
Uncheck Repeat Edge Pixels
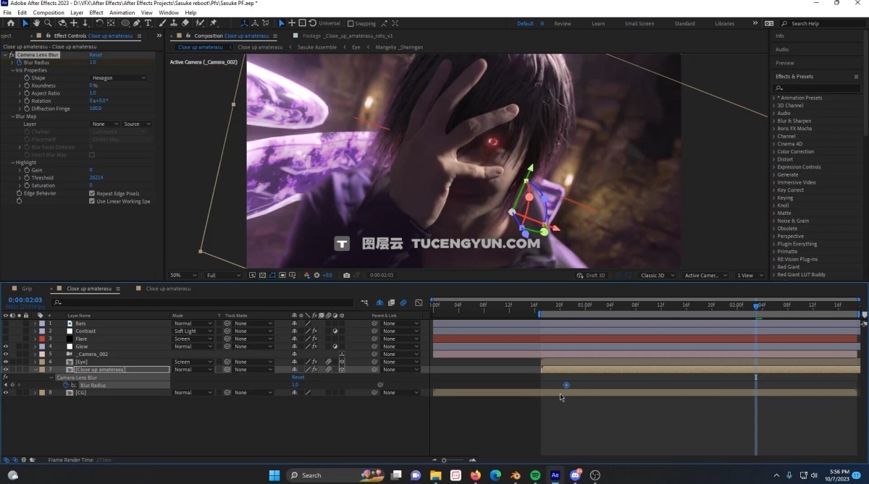[92, 193]
